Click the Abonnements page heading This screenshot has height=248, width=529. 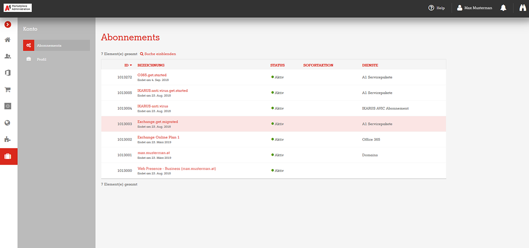coord(130,37)
